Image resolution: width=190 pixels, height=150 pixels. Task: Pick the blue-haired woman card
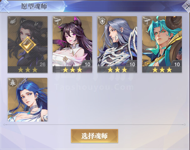pos(28,100)
